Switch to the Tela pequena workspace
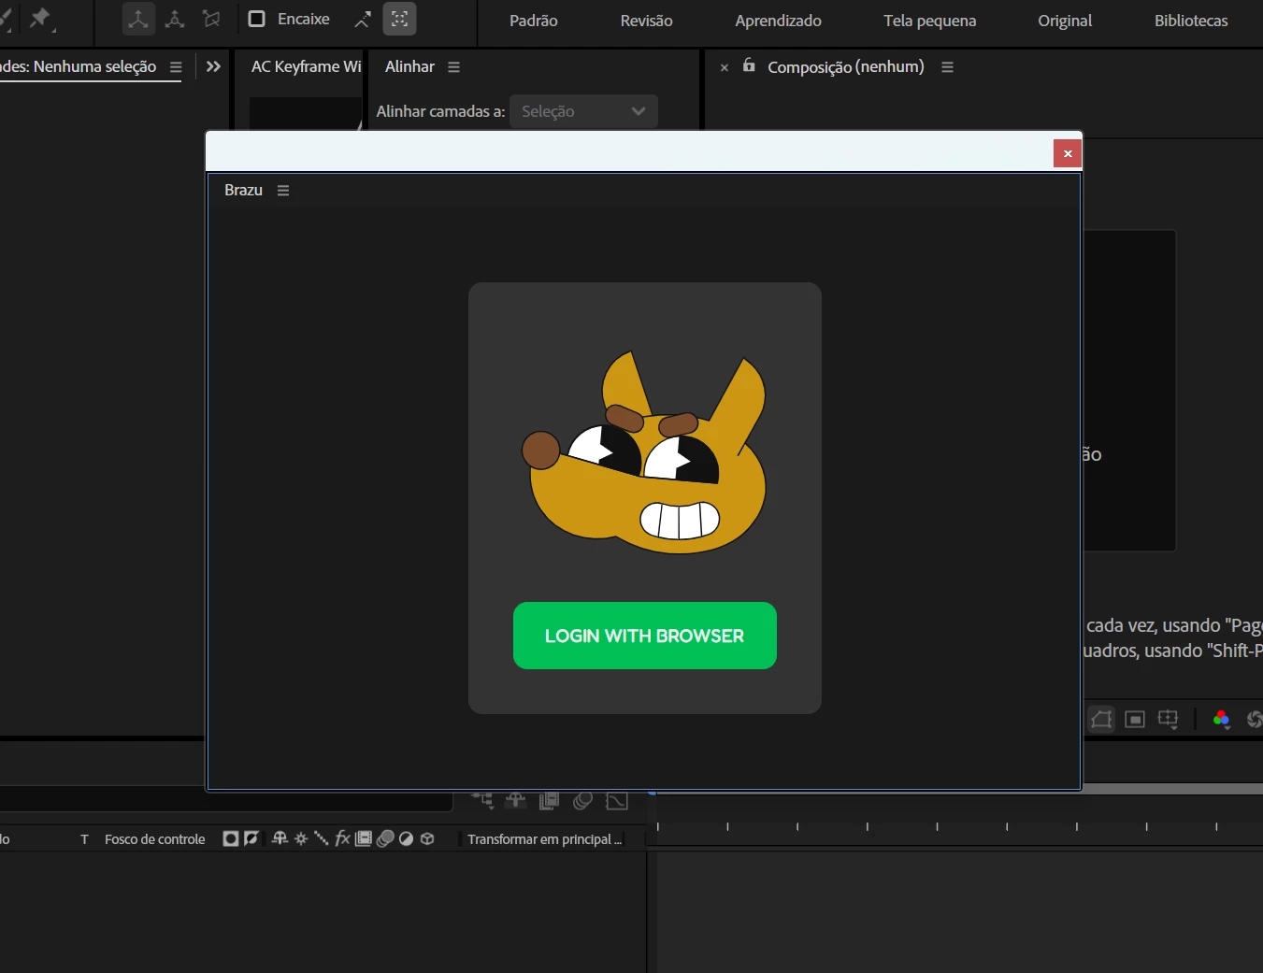1263x973 pixels. click(929, 21)
